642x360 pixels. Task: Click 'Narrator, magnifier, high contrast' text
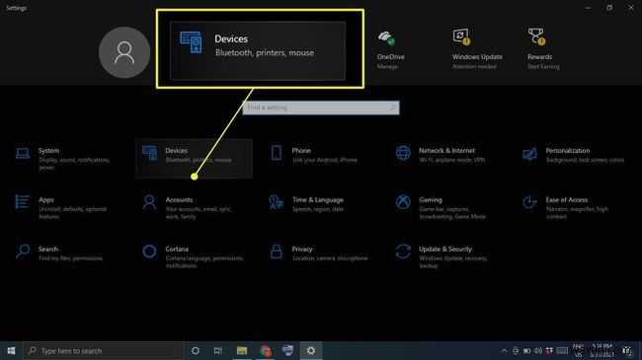pyautogui.click(x=577, y=212)
